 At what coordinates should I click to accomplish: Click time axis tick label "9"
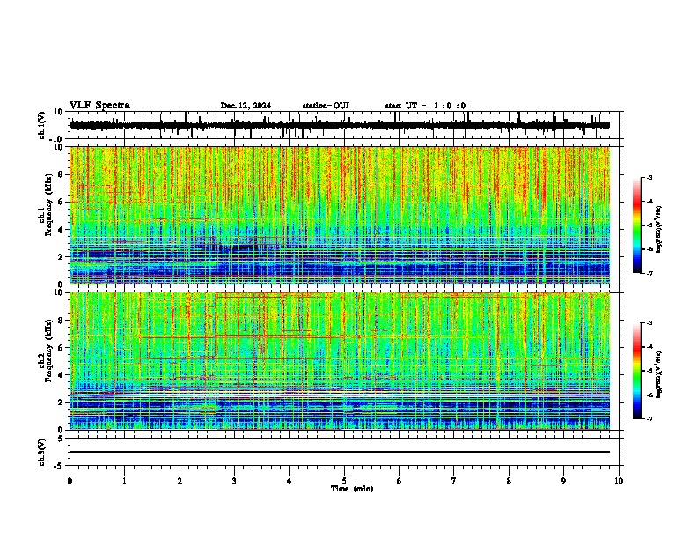[x=563, y=481]
